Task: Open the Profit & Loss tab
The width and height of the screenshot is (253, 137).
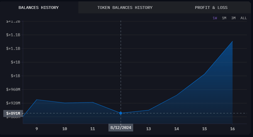Action: pos(211,8)
